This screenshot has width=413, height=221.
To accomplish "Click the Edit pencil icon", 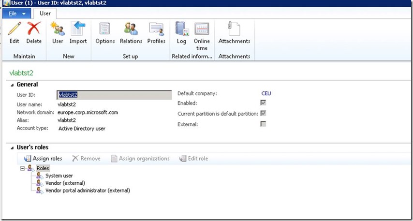I will click(x=15, y=29).
